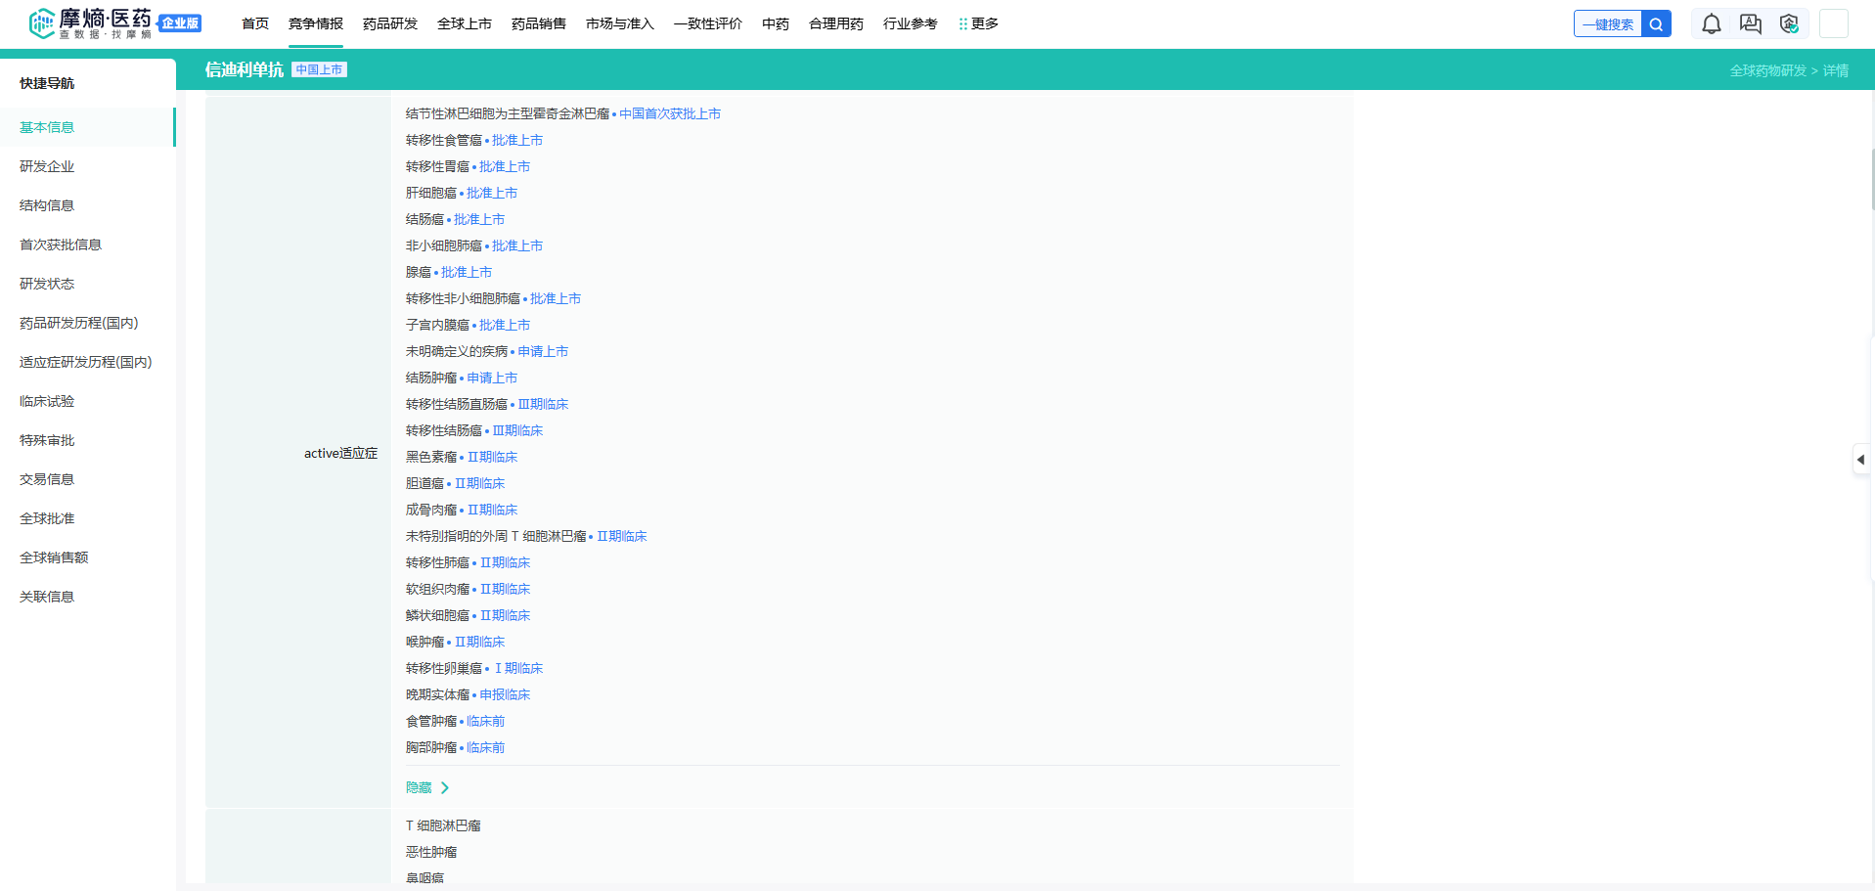Jump to 全球批准 section
1875x891 pixels.
click(x=47, y=518)
